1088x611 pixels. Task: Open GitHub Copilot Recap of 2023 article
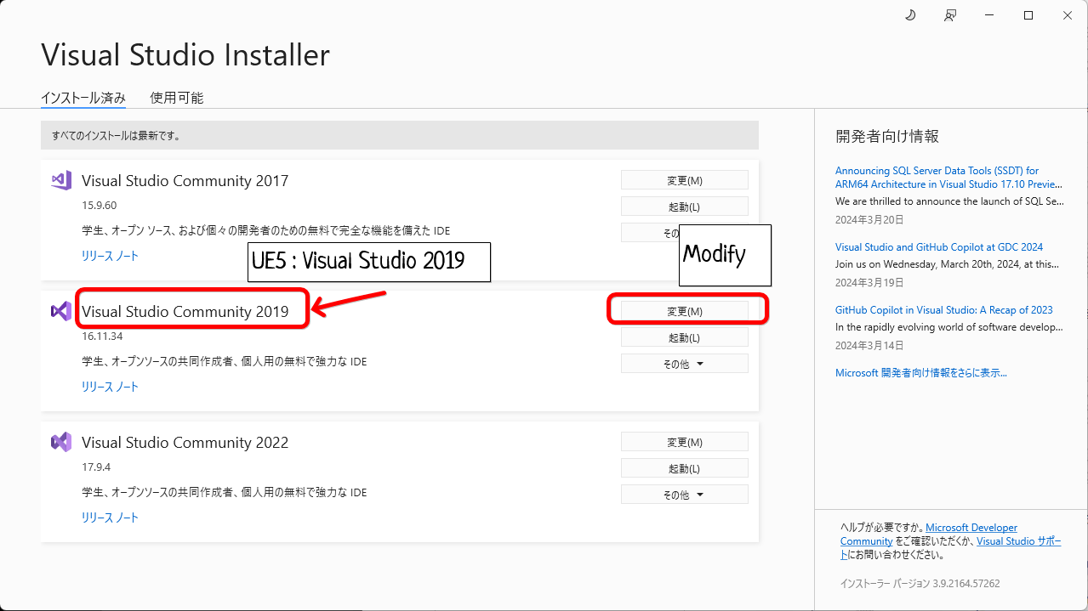pos(944,310)
